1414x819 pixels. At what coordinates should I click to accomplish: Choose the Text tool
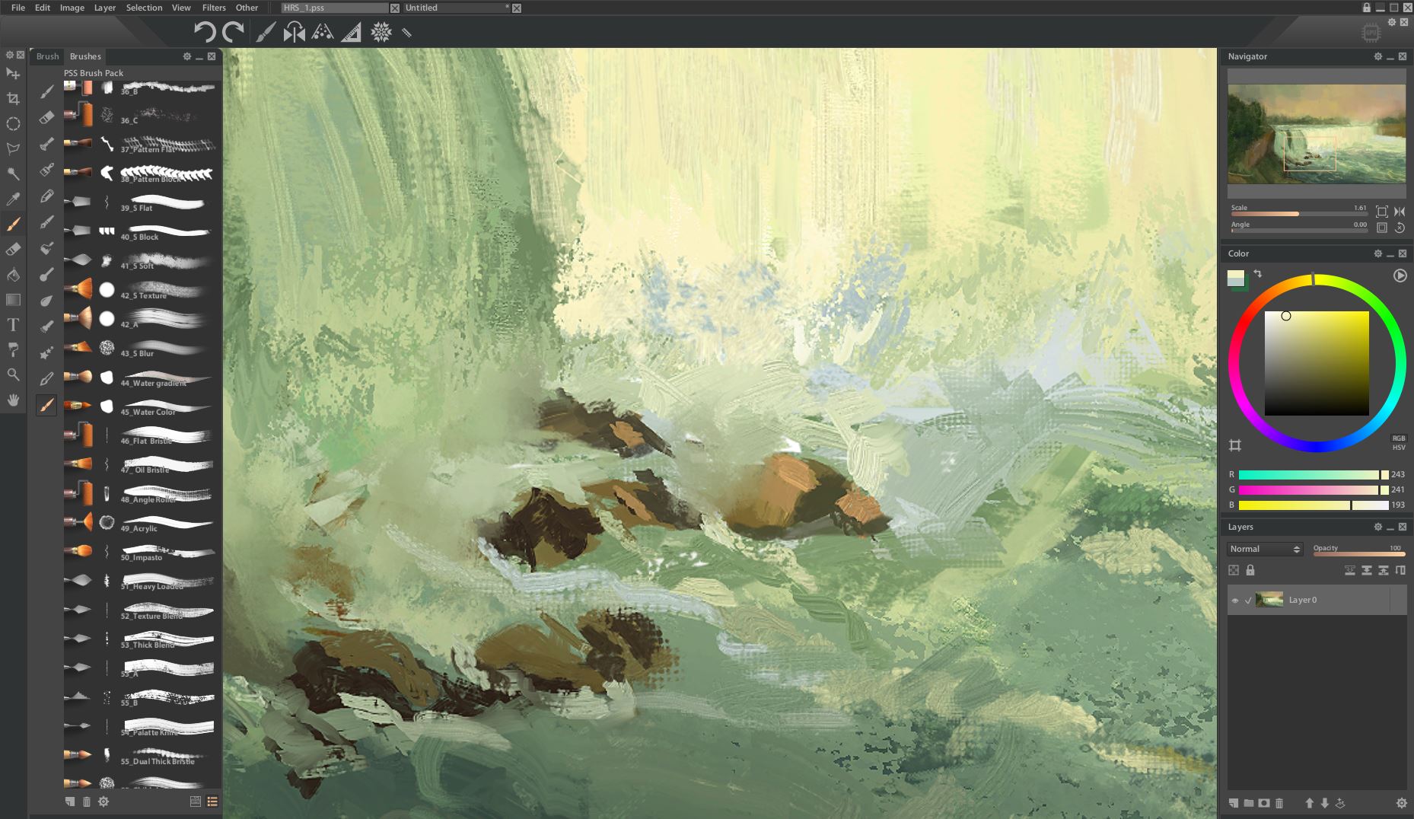13,325
